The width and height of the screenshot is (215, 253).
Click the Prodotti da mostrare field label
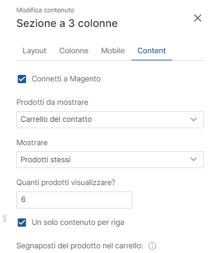[x=52, y=102]
